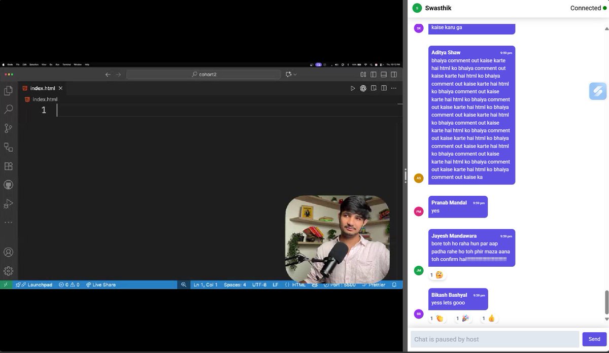Click the Swasthik avatar in chat header
The width and height of the screenshot is (609, 353).
tap(417, 8)
